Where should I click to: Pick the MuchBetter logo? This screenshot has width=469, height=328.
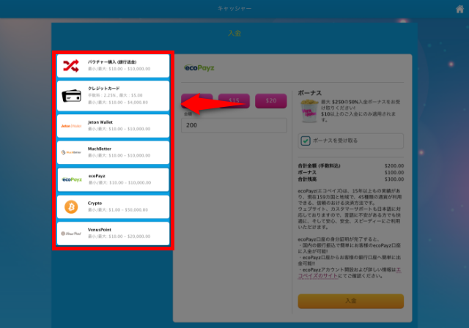(x=71, y=153)
